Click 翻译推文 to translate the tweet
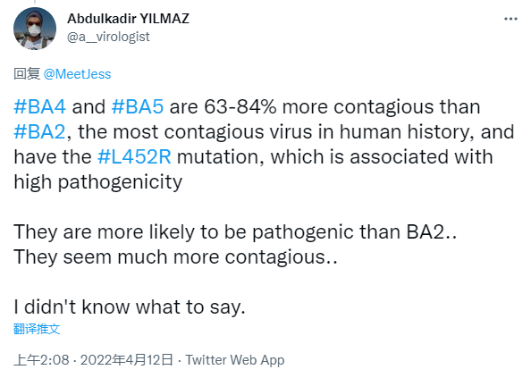 (x=37, y=329)
